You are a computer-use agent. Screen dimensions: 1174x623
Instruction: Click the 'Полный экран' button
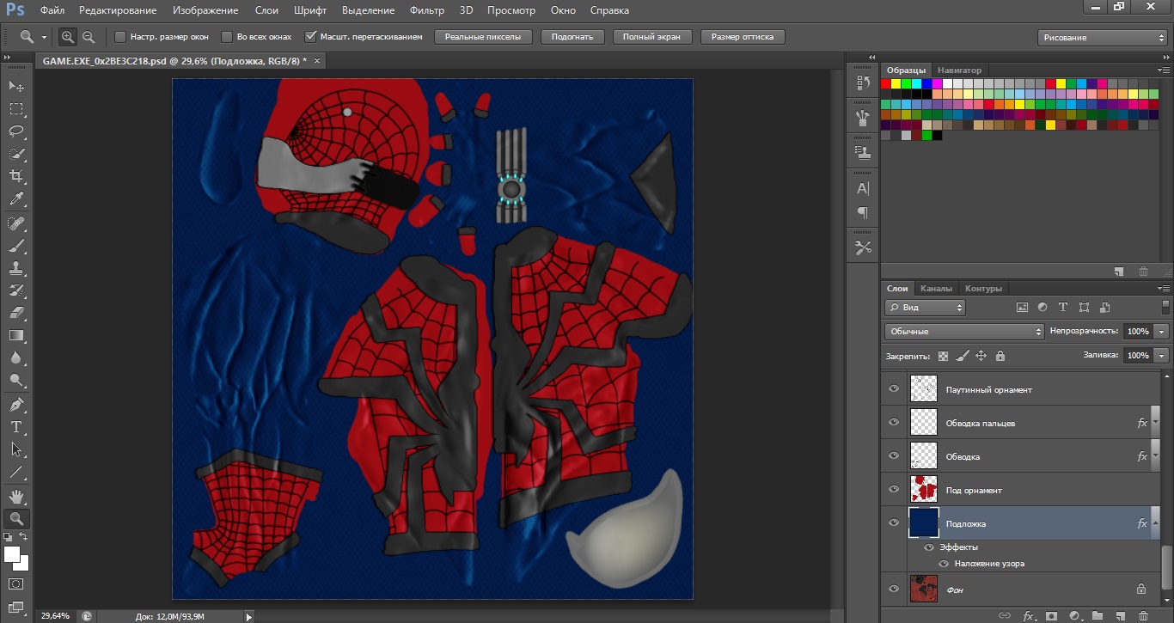point(651,37)
